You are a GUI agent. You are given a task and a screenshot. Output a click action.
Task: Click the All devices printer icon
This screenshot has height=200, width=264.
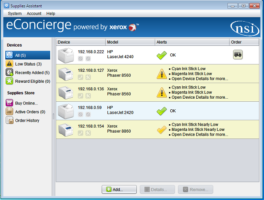point(9,55)
